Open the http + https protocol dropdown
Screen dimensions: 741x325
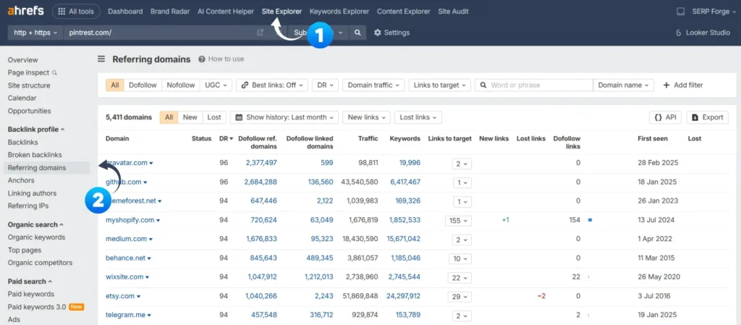pyautogui.click(x=35, y=33)
